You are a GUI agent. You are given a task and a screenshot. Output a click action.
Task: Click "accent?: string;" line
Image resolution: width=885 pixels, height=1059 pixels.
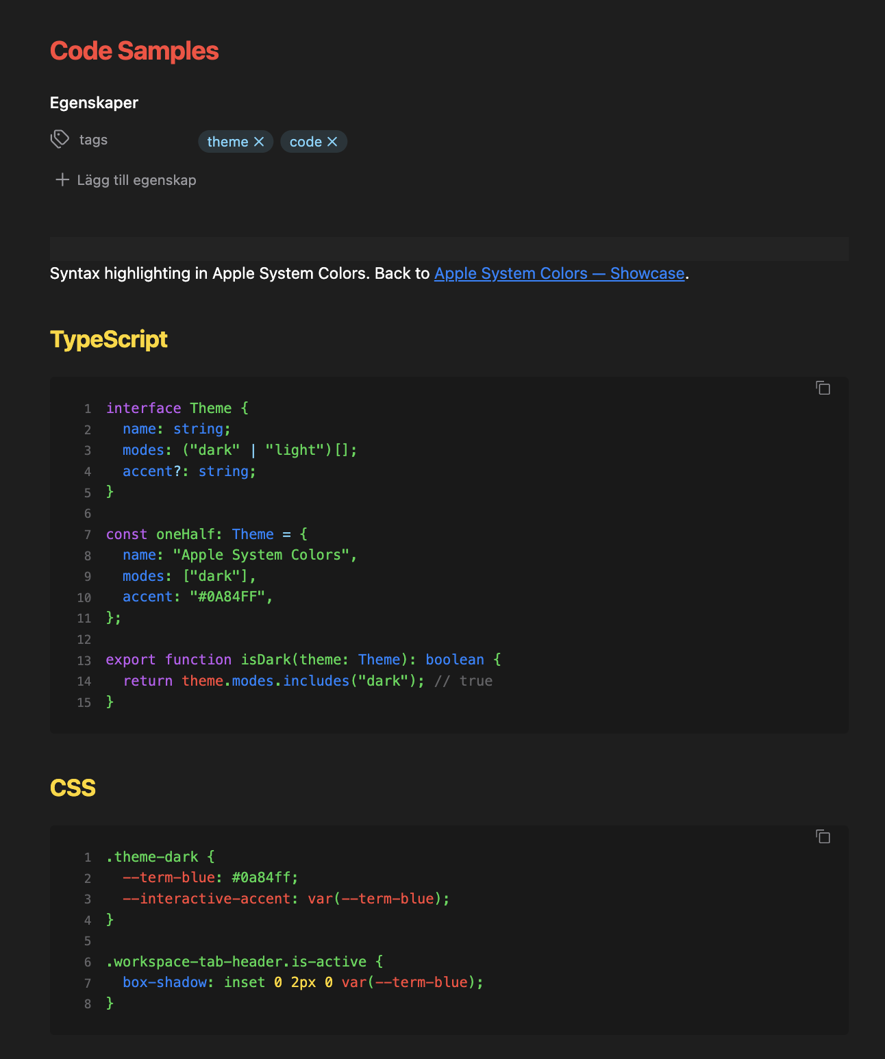point(190,471)
